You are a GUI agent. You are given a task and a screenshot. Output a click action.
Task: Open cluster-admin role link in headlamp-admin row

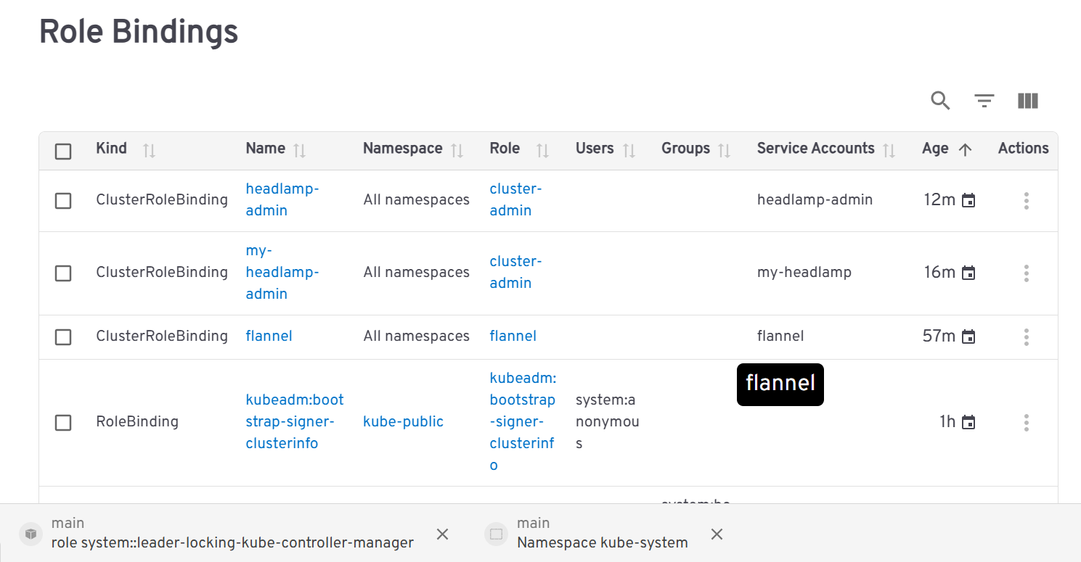516,199
